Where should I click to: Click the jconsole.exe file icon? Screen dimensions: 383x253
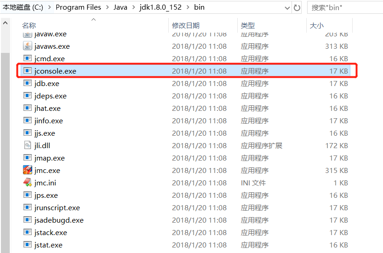pyautogui.click(x=28, y=71)
